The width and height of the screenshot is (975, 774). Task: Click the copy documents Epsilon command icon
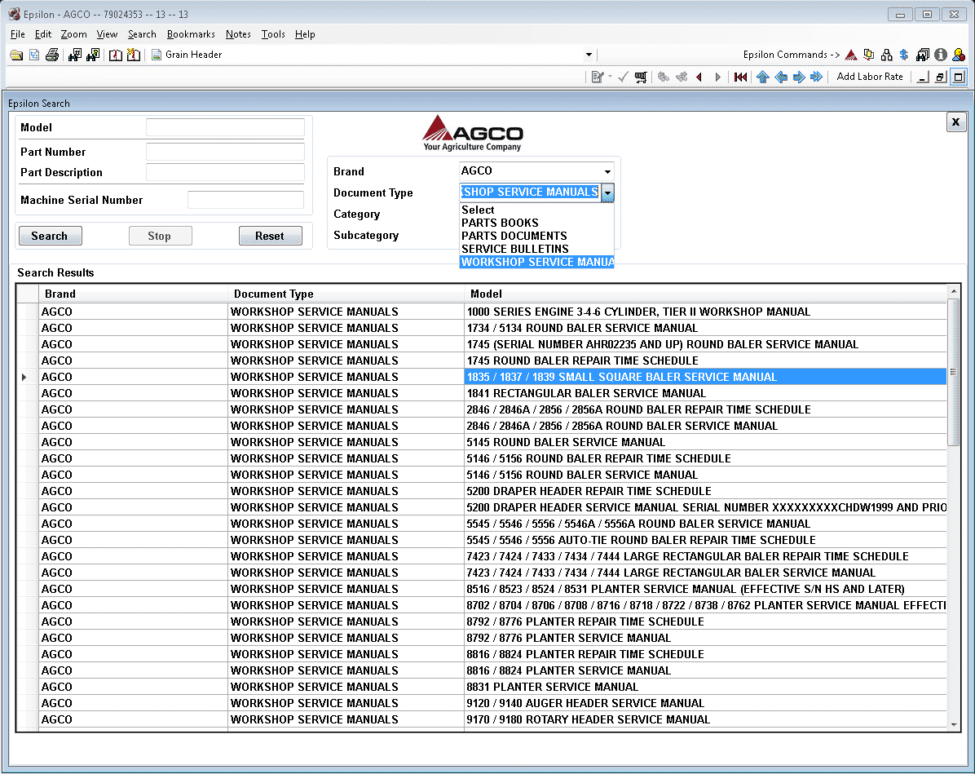pos(869,55)
